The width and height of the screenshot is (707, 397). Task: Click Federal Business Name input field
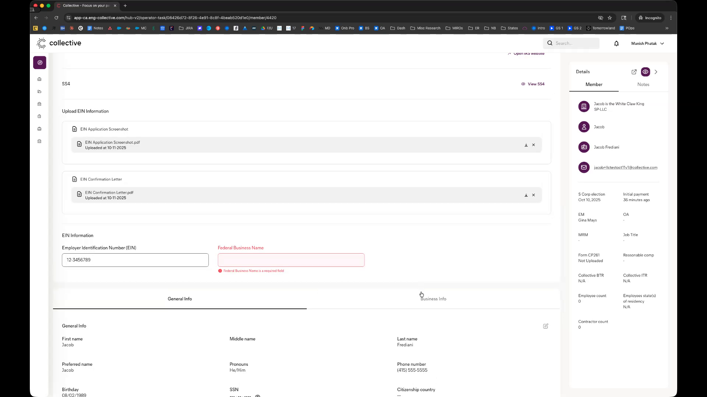[291, 260]
